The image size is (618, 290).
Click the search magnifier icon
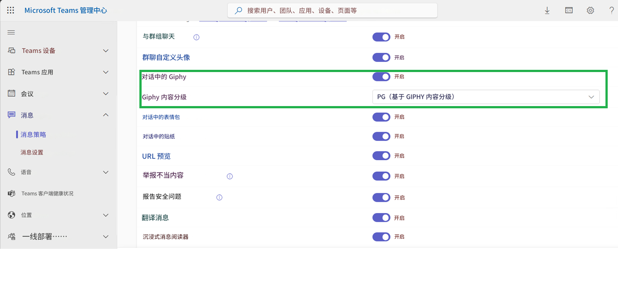[239, 10]
